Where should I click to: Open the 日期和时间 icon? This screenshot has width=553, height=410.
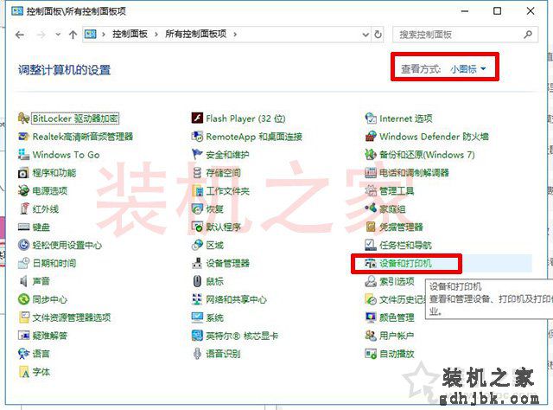tap(23, 263)
